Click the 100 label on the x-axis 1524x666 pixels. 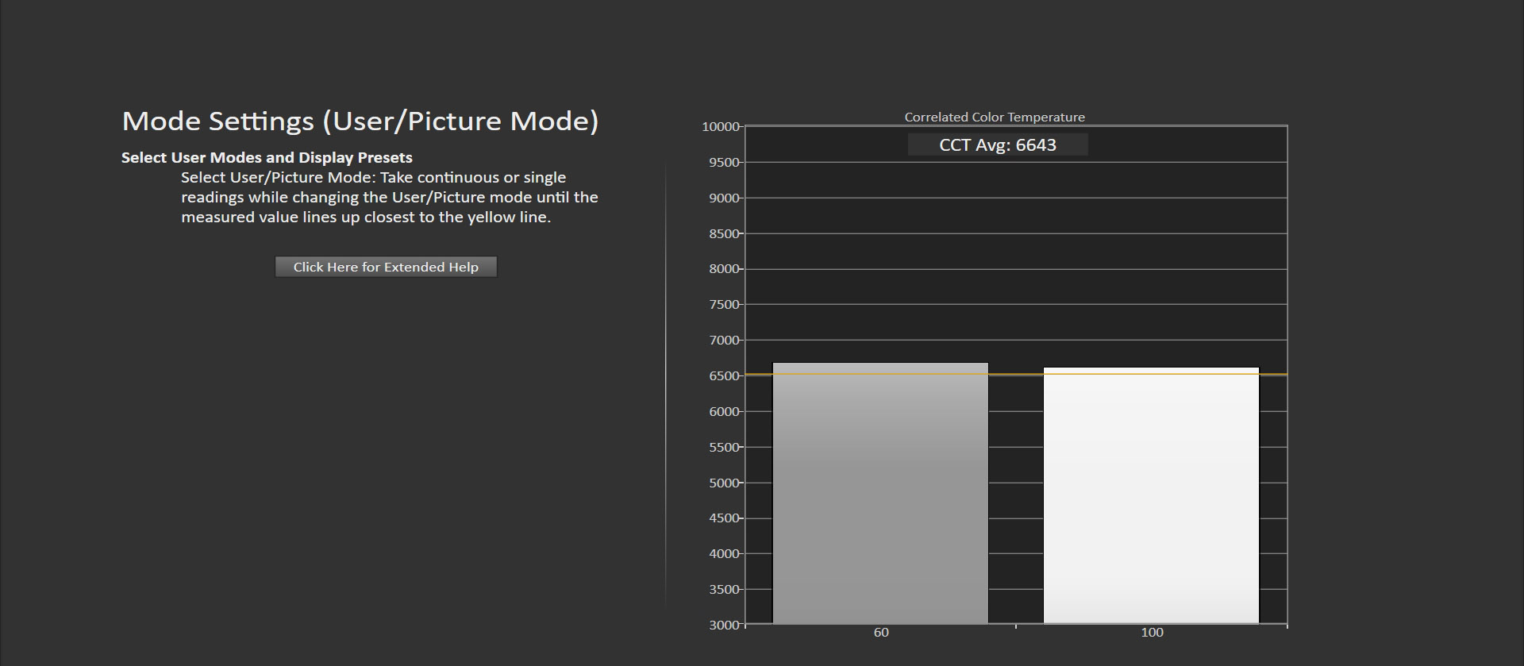point(1152,633)
